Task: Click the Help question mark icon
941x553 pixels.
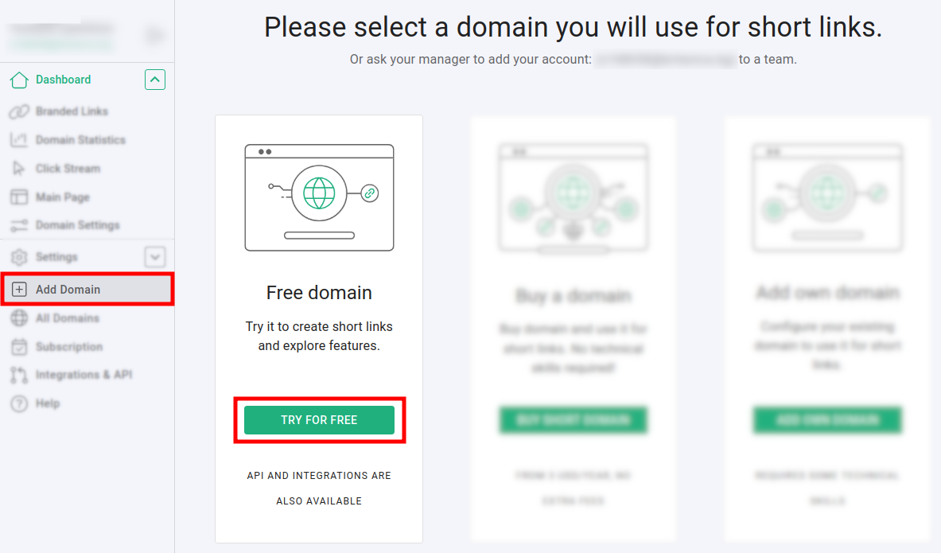Action: point(19,403)
